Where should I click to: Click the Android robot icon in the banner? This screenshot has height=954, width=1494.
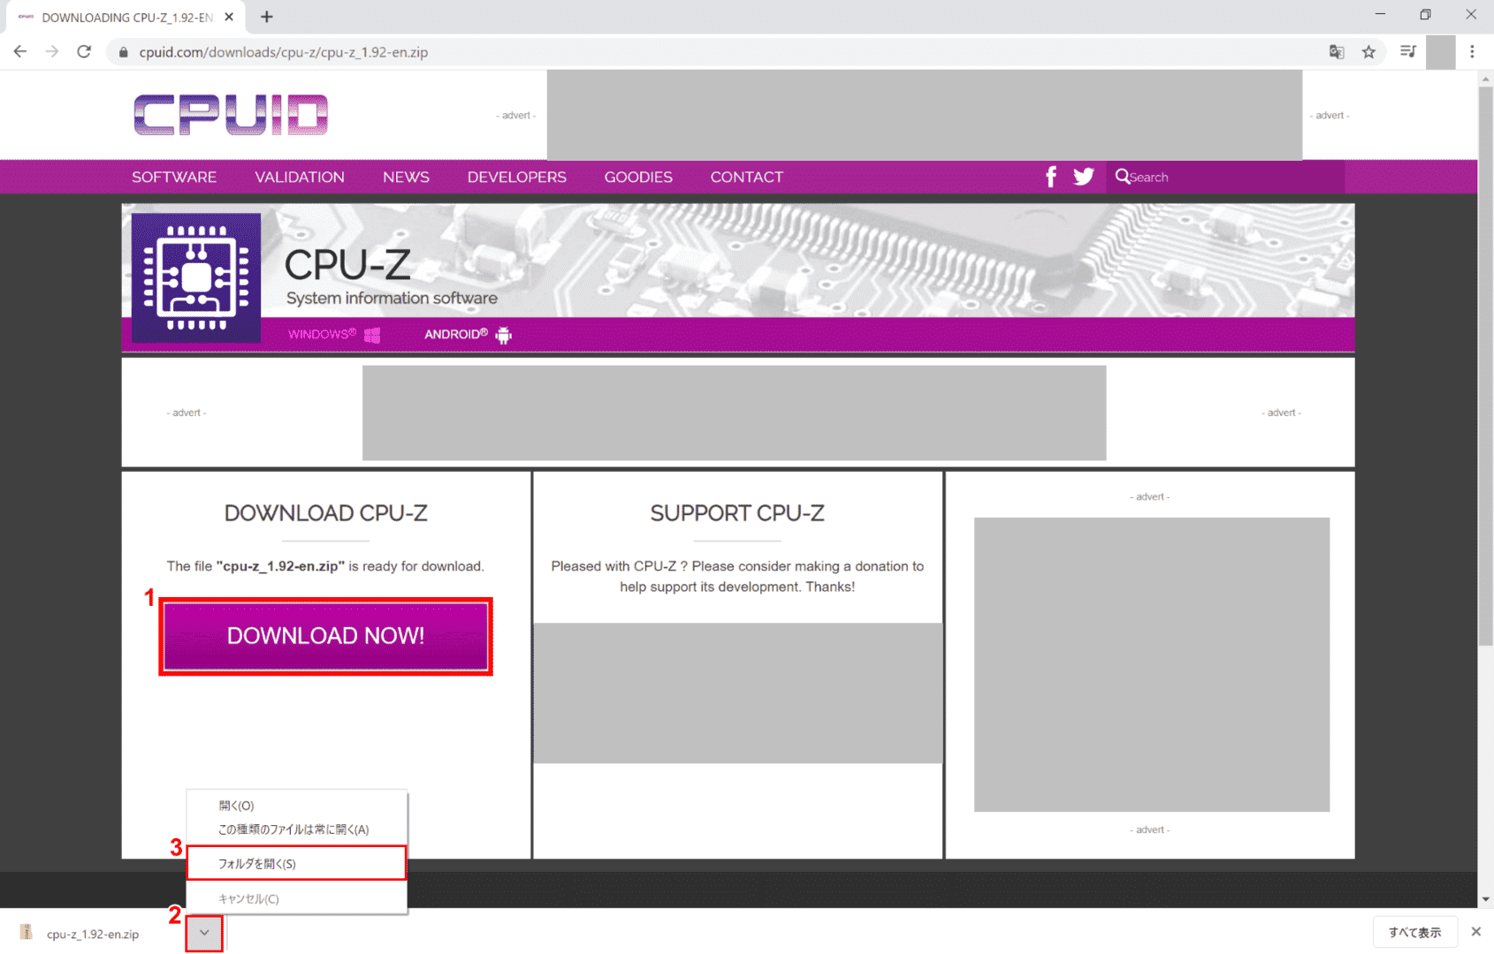pyautogui.click(x=504, y=335)
